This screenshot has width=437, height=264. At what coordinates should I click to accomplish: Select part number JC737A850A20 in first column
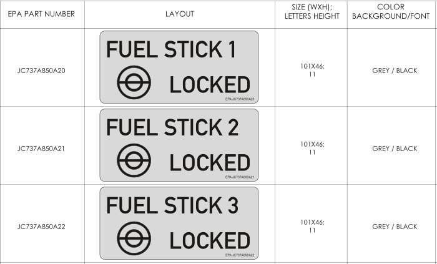click(42, 70)
